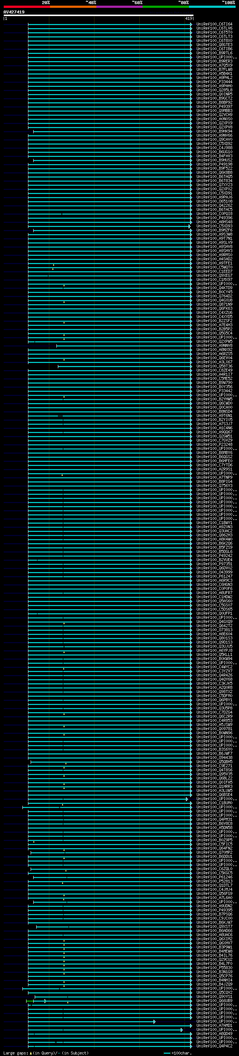Click the yellow gap triangle in the legend
This screenshot has width=239, height=1056.
click(31, 1053)
